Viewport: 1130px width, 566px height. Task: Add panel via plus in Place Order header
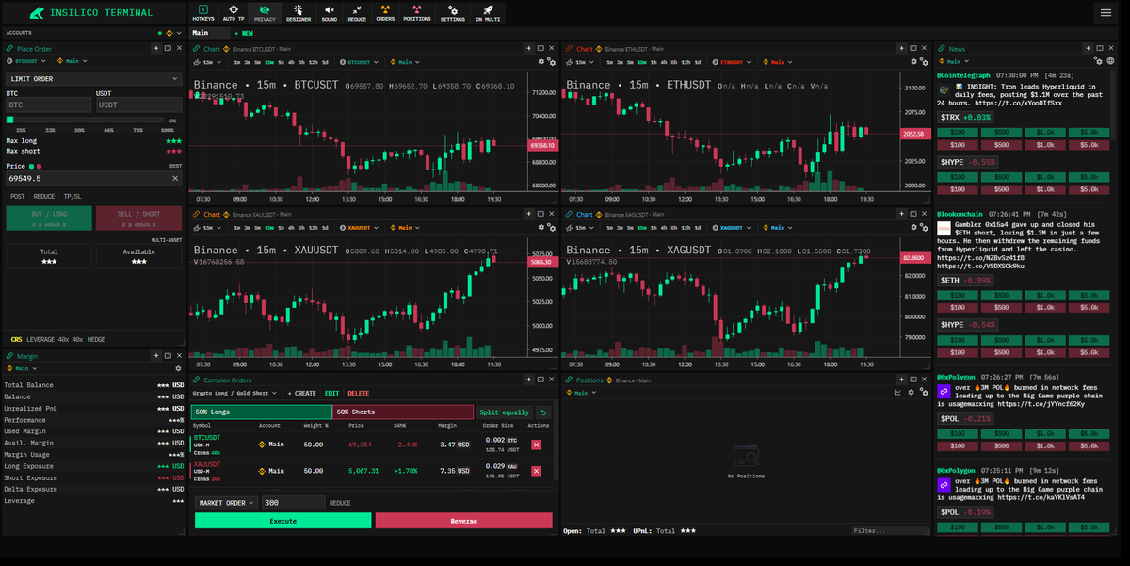pos(155,48)
